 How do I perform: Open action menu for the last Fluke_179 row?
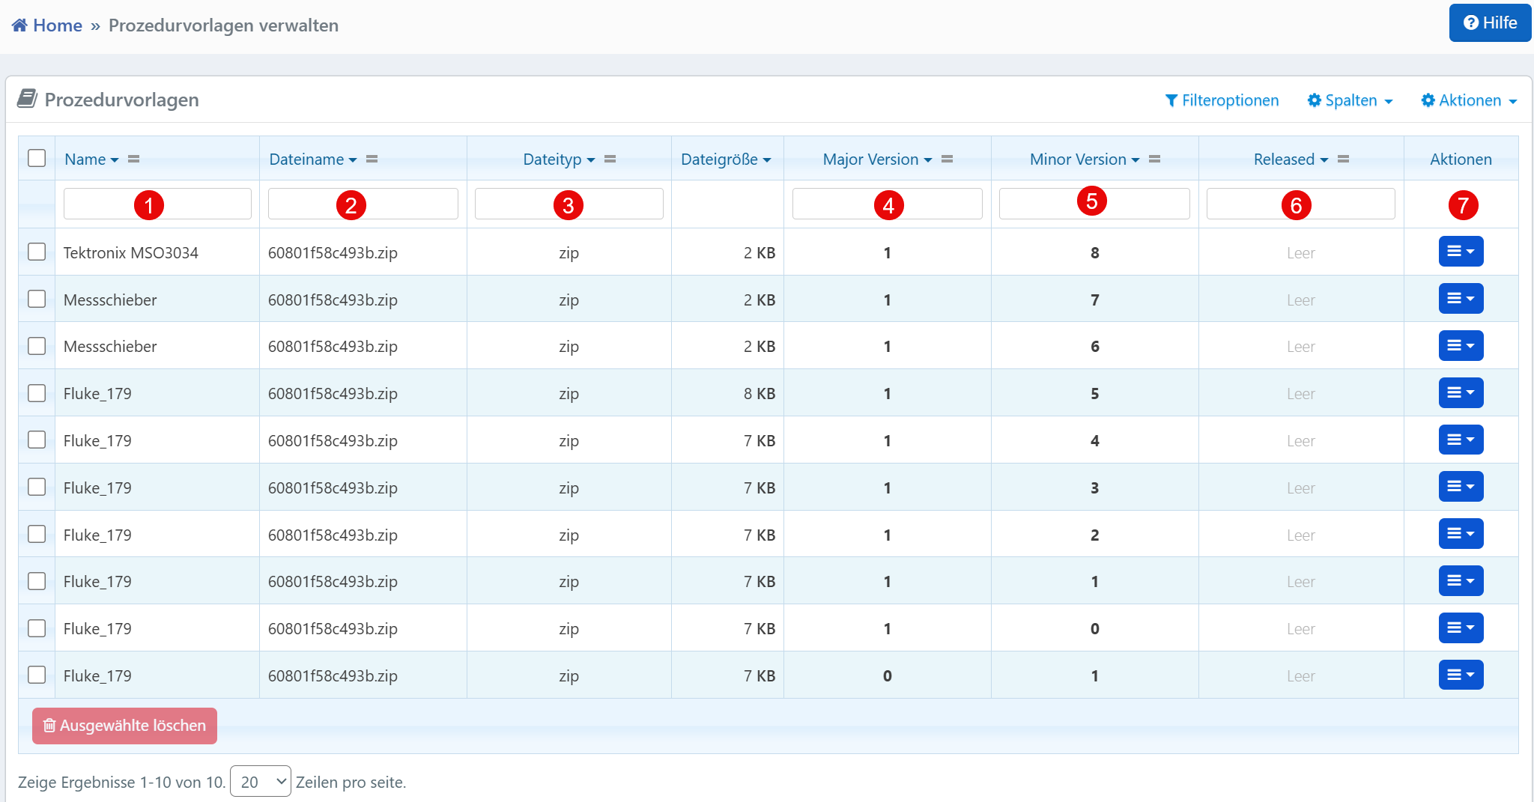coord(1460,675)
